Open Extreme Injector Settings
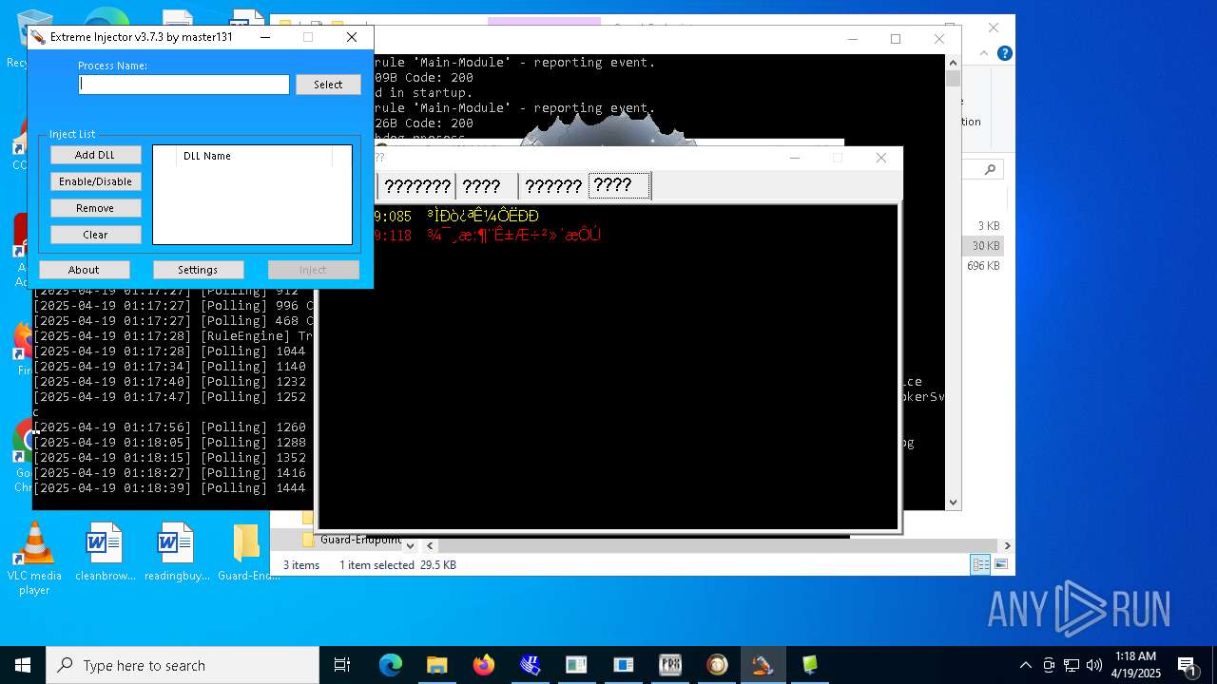Viewport: 1217px width, 684px height. point(198,270)
